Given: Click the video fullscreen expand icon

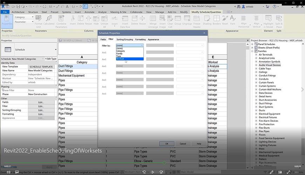Looking at the screenshot, I should (289, 172).
